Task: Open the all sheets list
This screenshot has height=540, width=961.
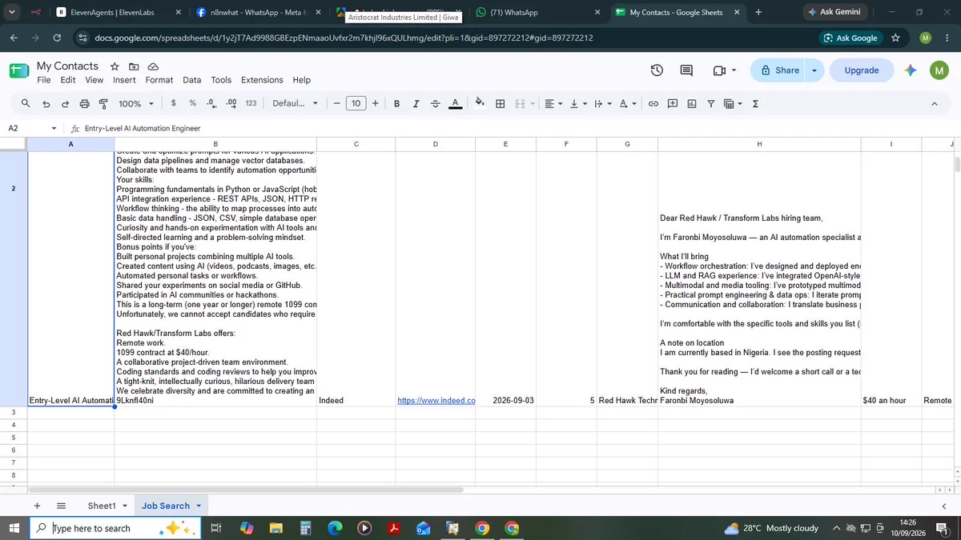Action: (61, 506)
